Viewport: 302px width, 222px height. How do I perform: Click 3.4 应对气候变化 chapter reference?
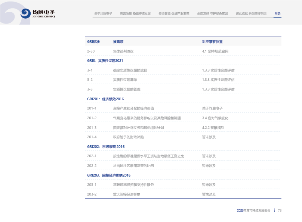215,118
